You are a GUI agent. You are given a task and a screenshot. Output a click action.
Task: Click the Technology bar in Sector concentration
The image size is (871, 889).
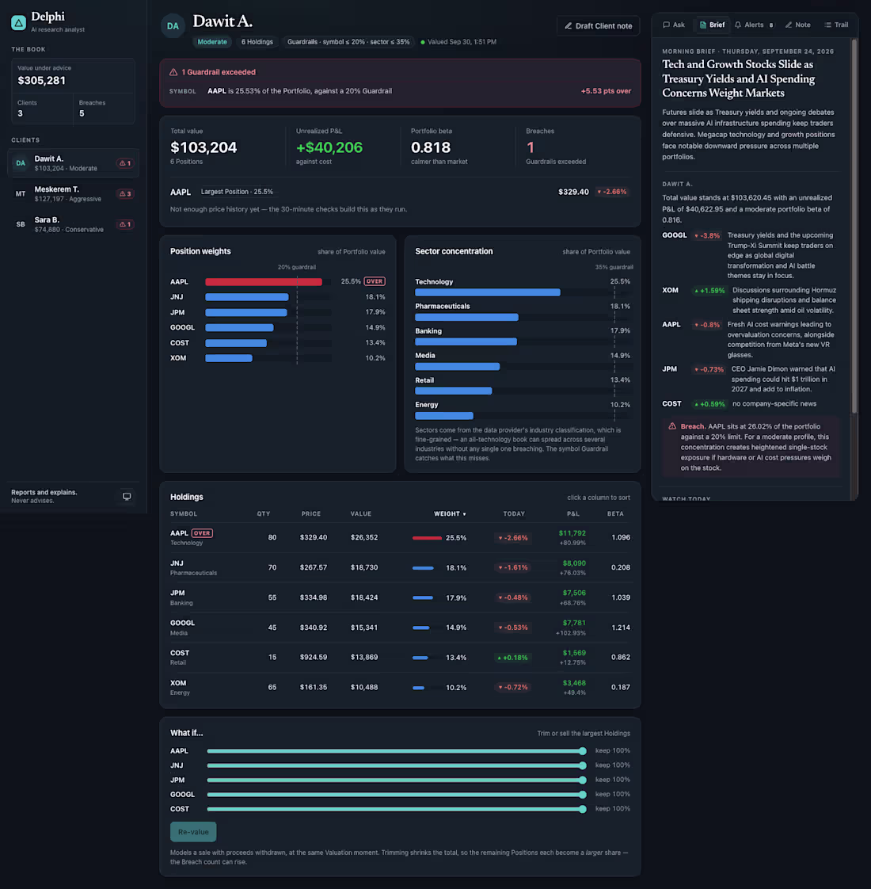[487, 292]
